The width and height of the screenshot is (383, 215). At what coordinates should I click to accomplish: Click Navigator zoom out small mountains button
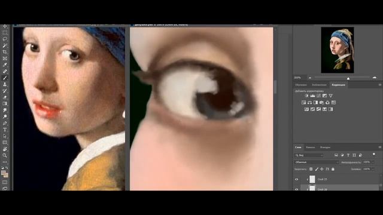(x=310, y=78)
